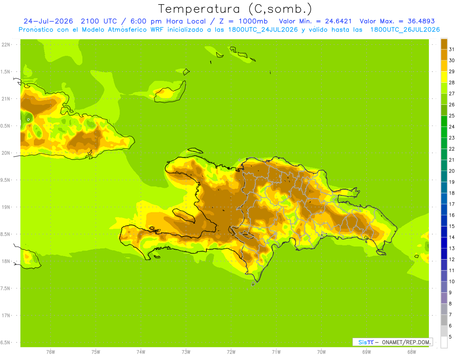Image resolution: width=462 pixels, height=357 pixels.
Task: Click the "73W" longitude label
Action: coord(186,352)
